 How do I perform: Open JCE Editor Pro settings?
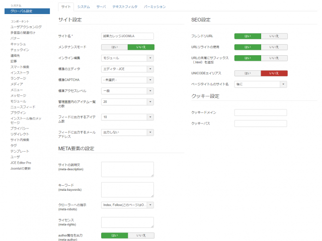[x=21, y=163]
